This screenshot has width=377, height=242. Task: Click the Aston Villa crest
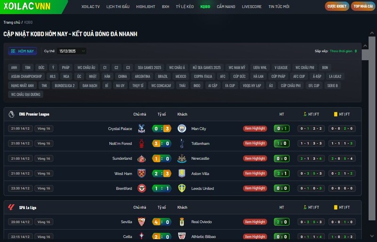point(182,174)
